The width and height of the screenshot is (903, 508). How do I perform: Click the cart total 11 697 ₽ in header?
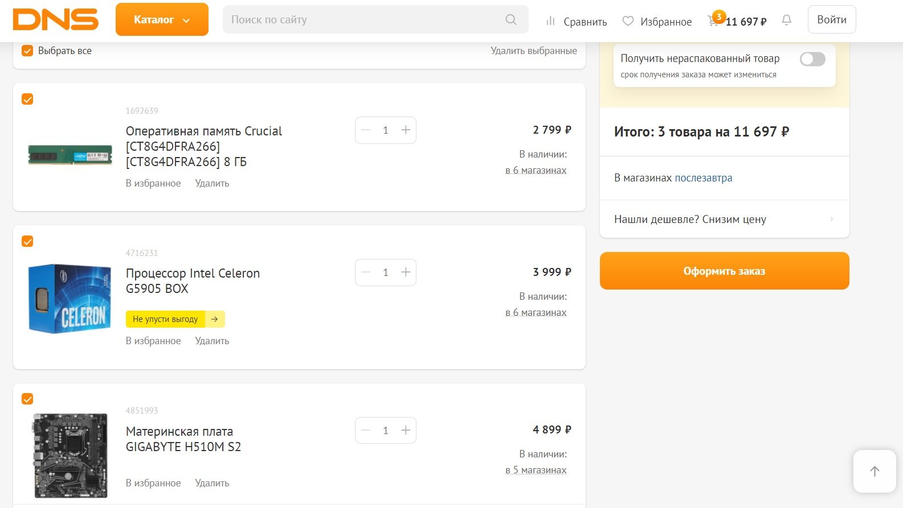746,22
